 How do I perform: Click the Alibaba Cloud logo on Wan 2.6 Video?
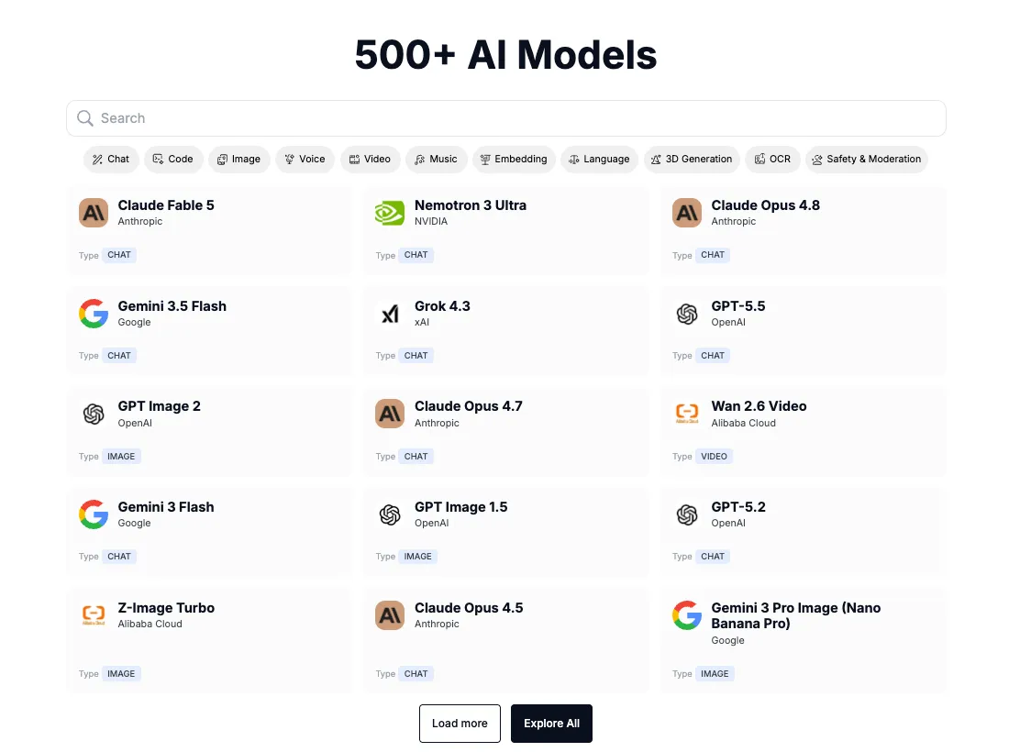(686, 415)
